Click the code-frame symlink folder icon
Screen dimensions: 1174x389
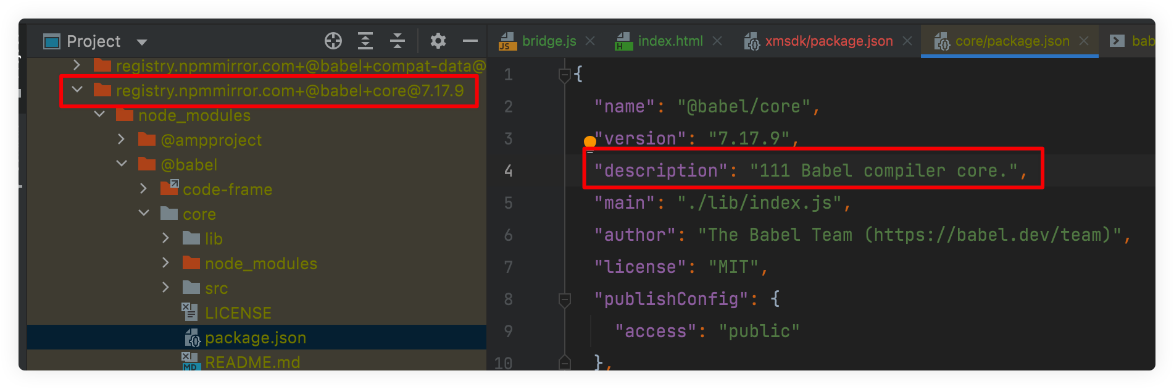[169, 187]
